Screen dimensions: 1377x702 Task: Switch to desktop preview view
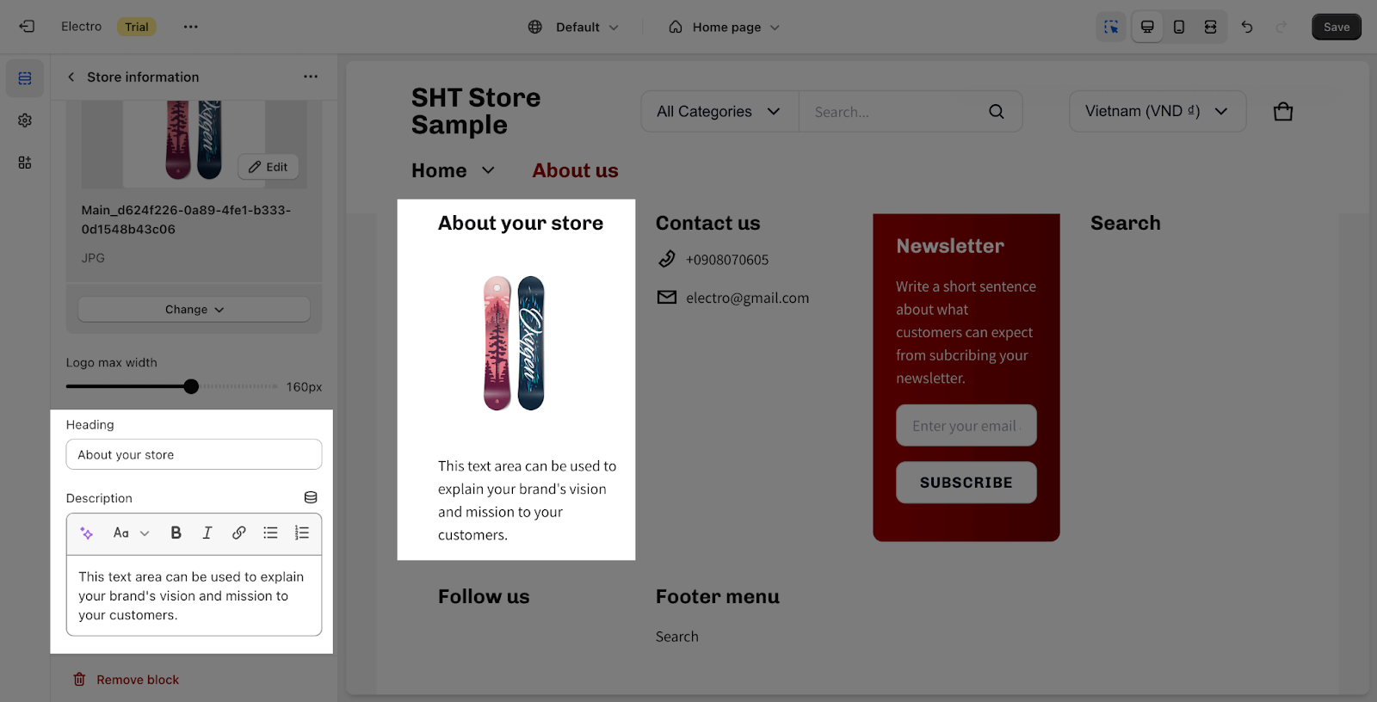pyautogui.click(x=1147, y=27)
